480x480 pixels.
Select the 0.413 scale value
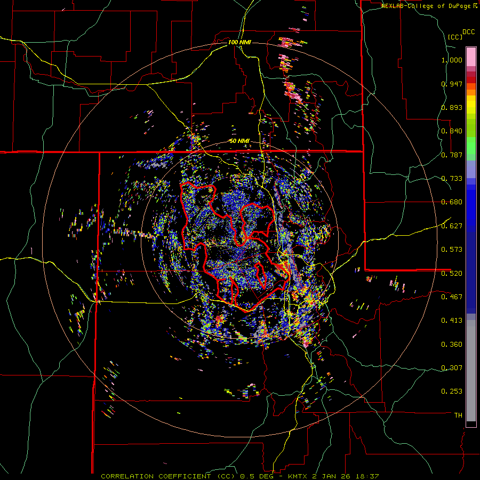point(452,321)
